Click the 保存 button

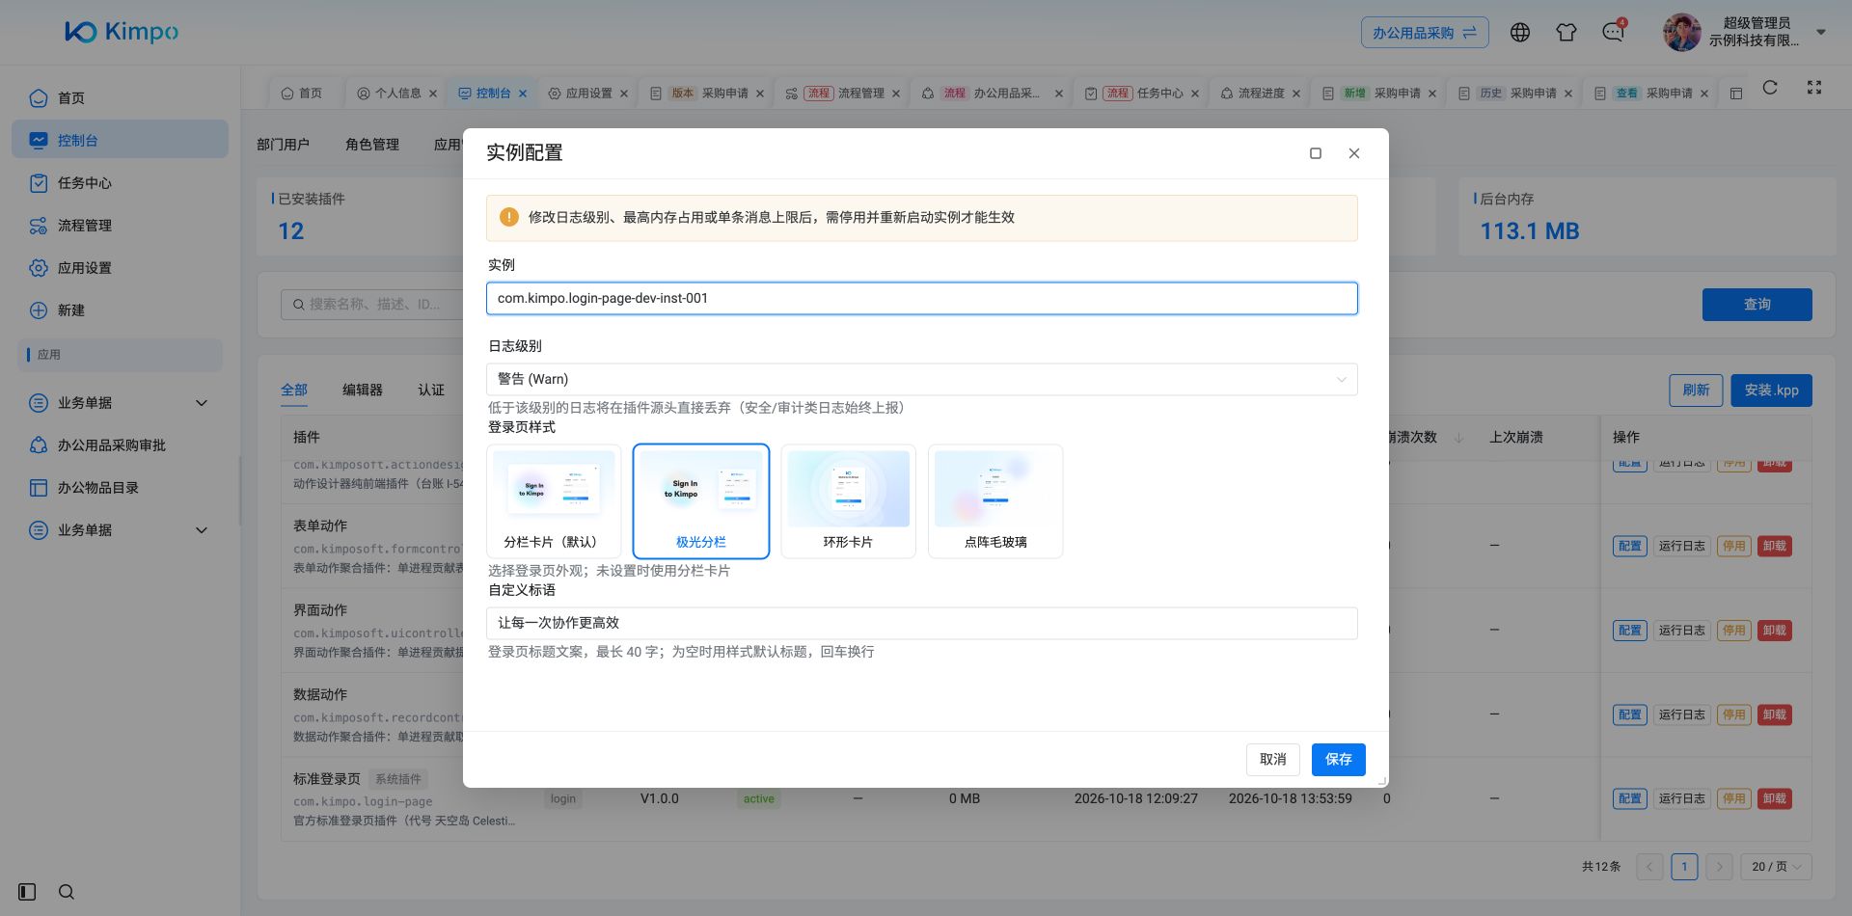point(1339,760)
